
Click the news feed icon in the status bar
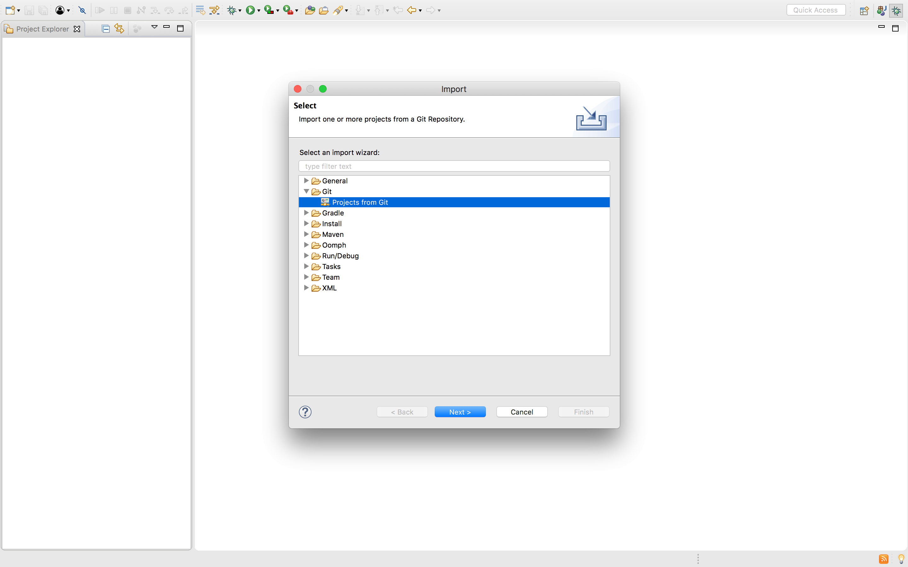point(884,558)
